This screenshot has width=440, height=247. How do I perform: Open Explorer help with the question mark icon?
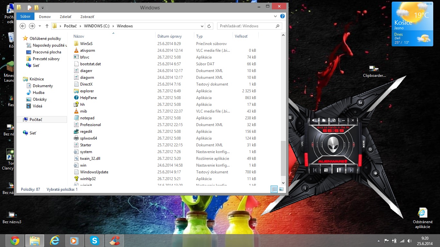(282, 16)
